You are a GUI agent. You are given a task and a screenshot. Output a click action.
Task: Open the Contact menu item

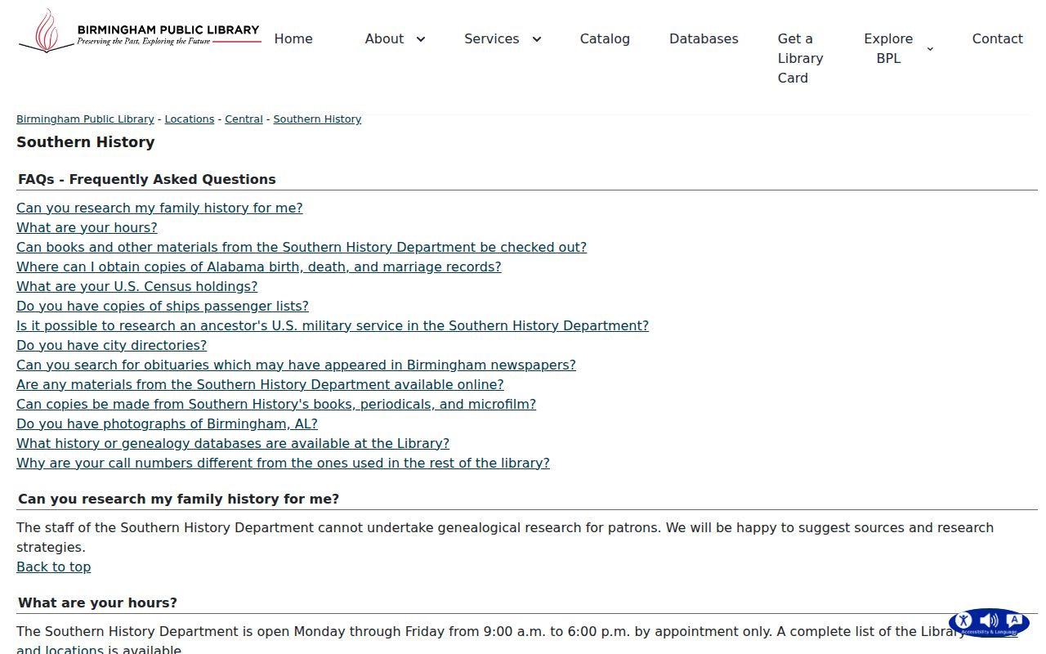click(997, 38)
